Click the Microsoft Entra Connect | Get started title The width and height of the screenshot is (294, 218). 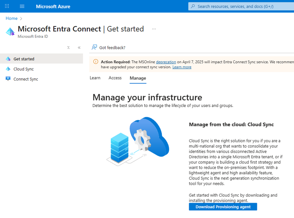pyautogui.click(x=81, y=29)
